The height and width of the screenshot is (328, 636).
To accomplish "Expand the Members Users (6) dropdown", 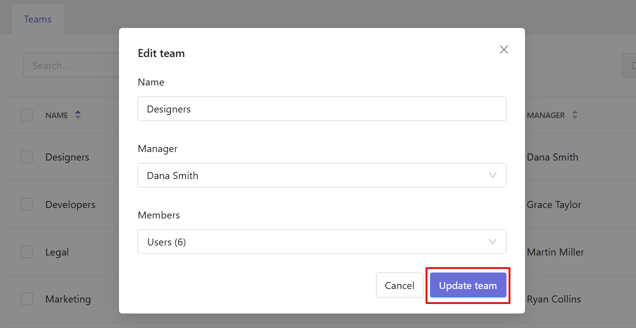I will (x=322, y=241).
